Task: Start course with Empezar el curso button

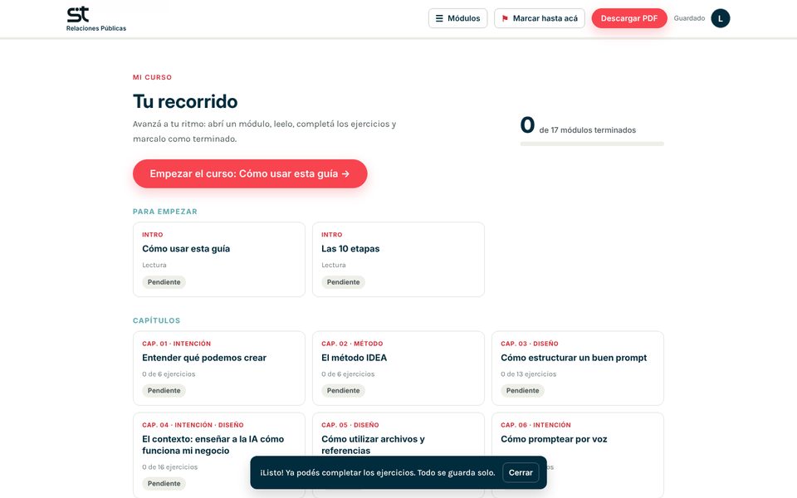Action: [250, 173]
